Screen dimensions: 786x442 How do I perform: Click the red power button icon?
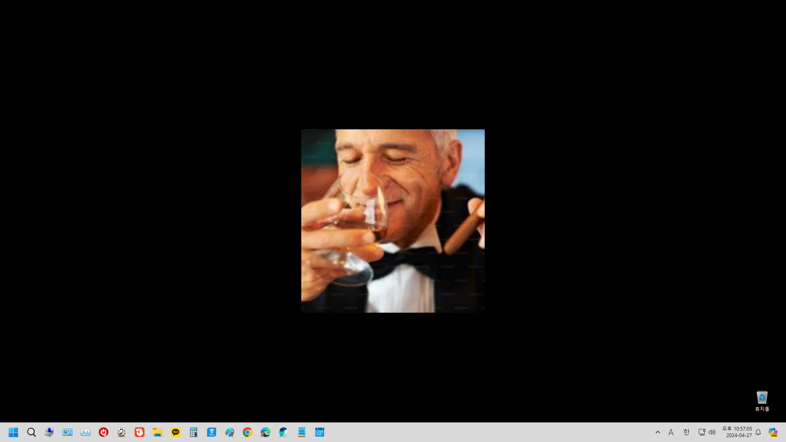coord(104,432)
